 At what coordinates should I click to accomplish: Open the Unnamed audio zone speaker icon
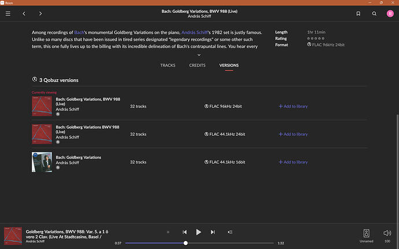coord(367,233)
